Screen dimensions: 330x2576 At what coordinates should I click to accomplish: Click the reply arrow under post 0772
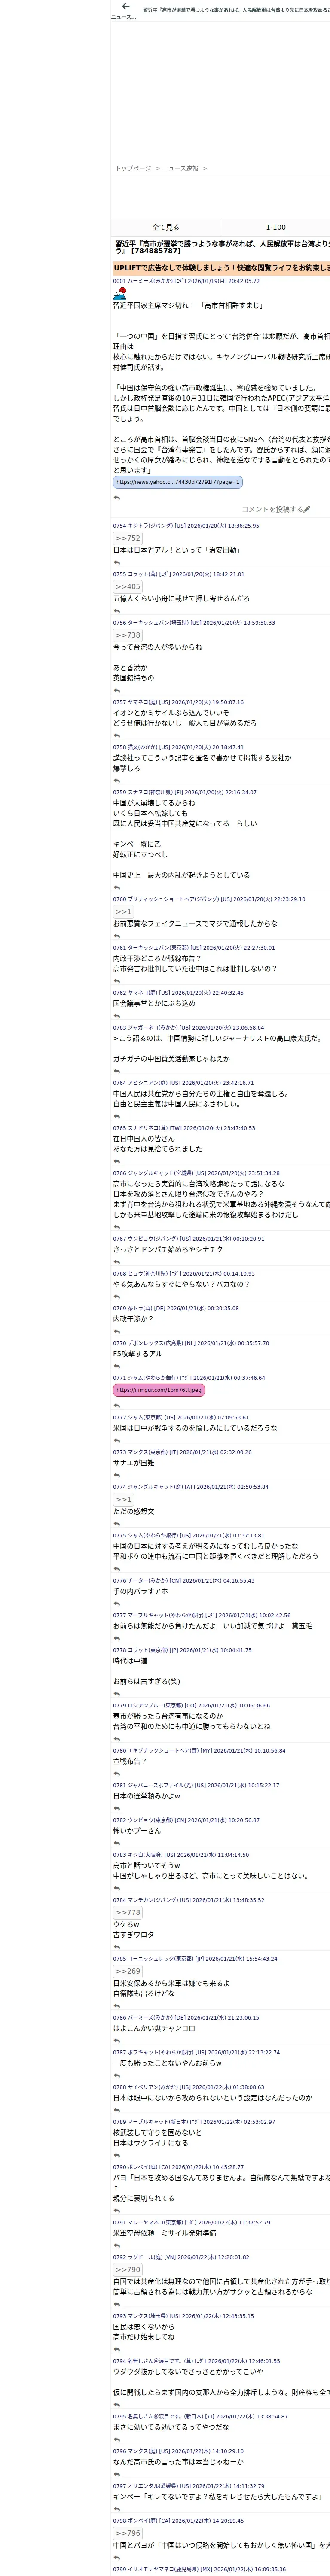(x=117, y=1440)
